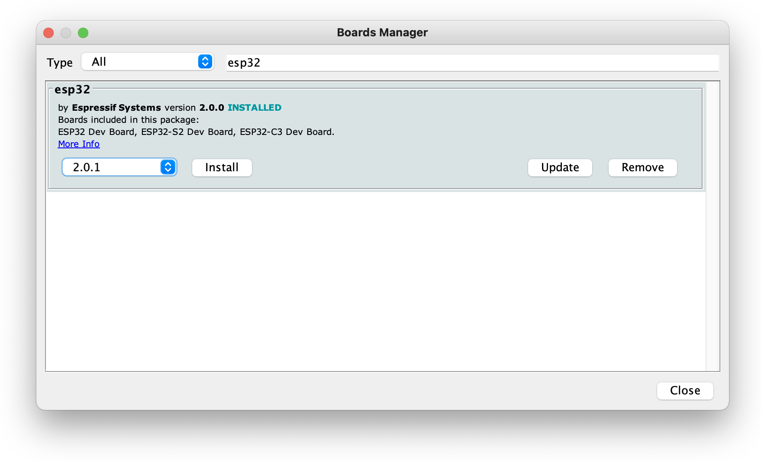Open the Type filter showing All
Image resolution: width=761 pixels, height=461 pixels.
point(147,62)
